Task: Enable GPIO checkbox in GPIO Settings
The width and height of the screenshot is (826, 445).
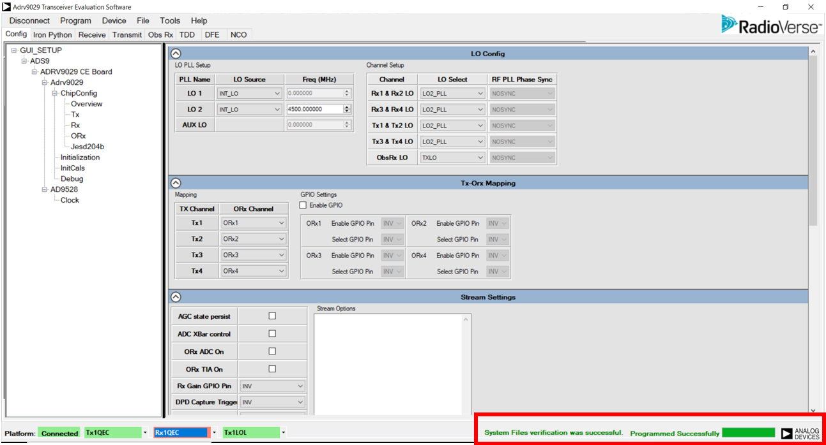Action: click(303, 205)
